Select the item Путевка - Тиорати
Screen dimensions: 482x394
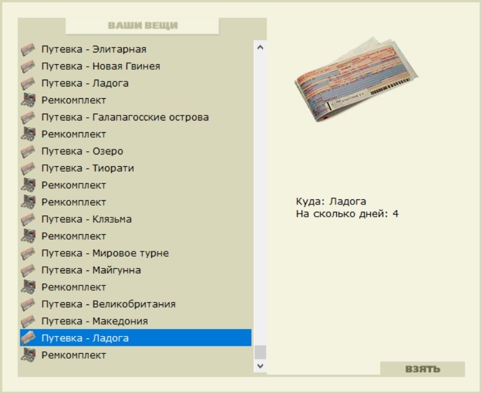88,168
